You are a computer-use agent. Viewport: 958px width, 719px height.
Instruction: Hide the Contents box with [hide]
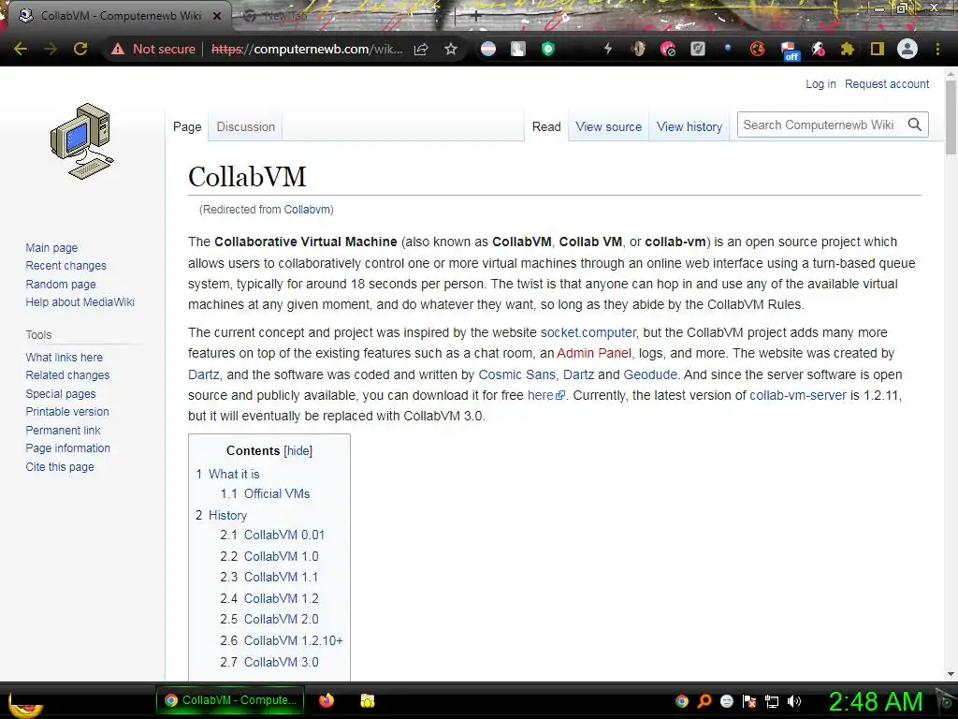[298, 450]
